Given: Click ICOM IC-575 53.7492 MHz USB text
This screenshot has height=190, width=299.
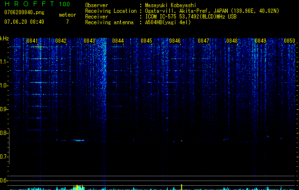Looking at the screenshot, I should click(x=191, y=17).
